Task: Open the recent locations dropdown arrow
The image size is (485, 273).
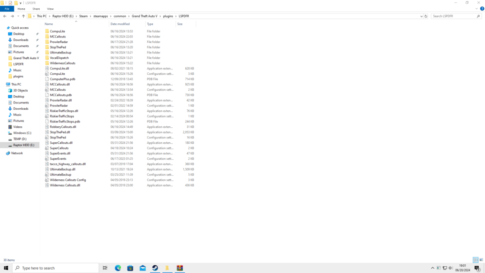Action: (18, 16)
